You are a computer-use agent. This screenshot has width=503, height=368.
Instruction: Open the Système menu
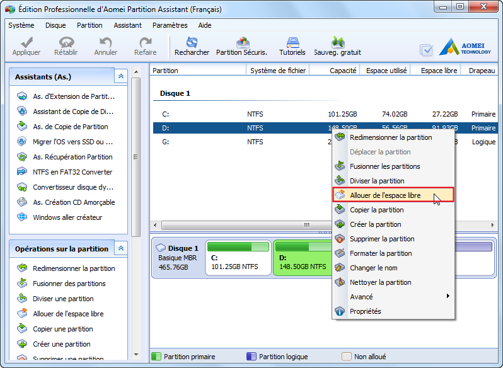(x=21, y=25)
